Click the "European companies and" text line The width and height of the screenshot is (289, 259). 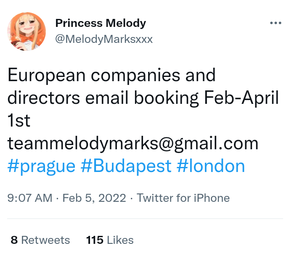click(111, 76)
